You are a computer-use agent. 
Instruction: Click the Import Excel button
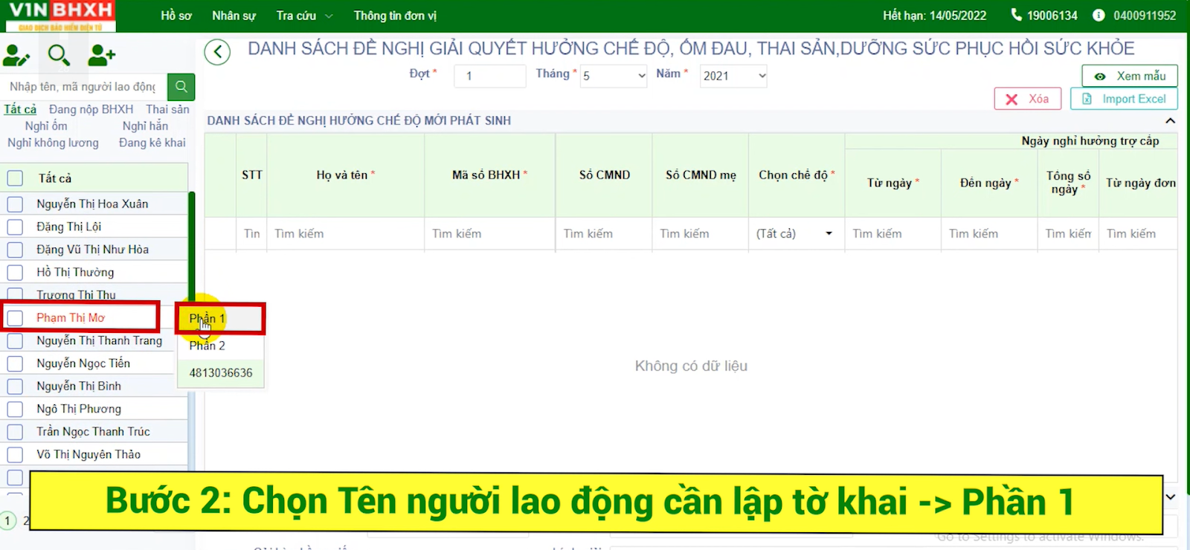point(1124,99)
